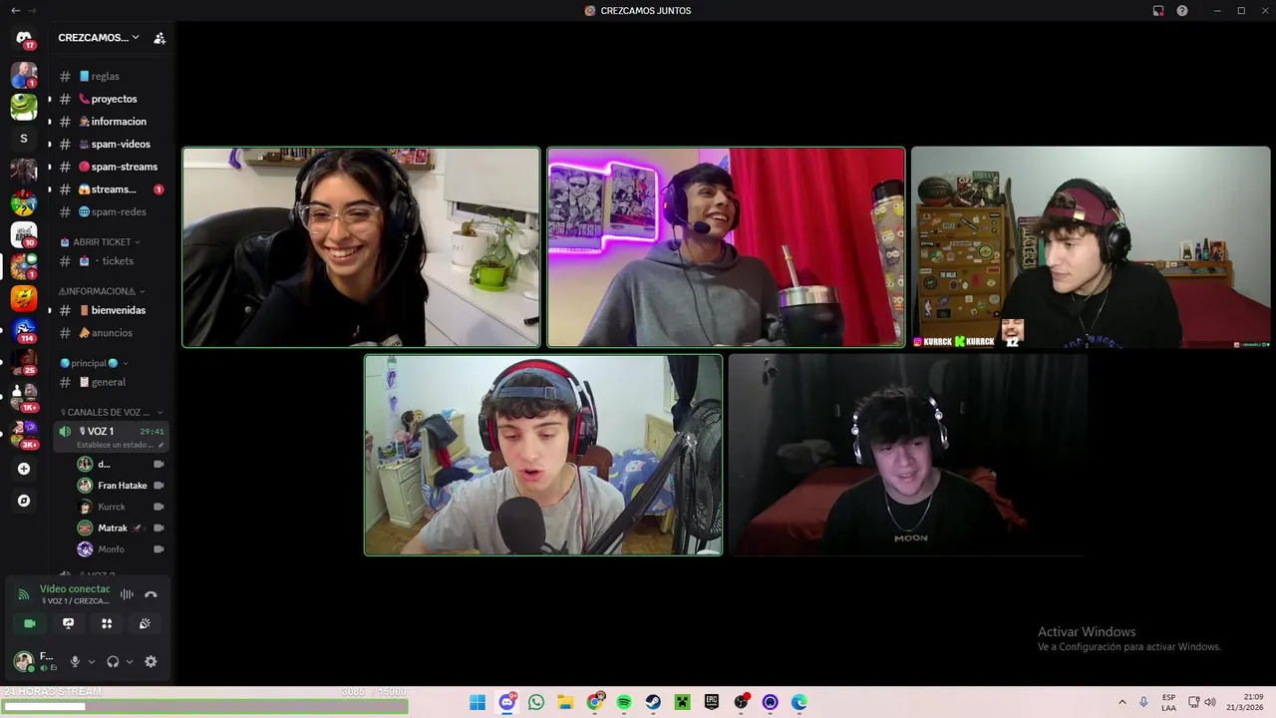The height and width of the screenshot is (718, 1276).
Task: Collapse the principal category
Action: click(x=94, y=363)
